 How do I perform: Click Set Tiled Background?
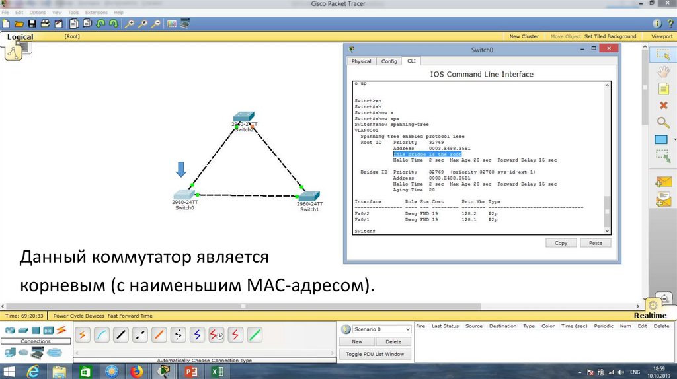click(x=610, y=37)
